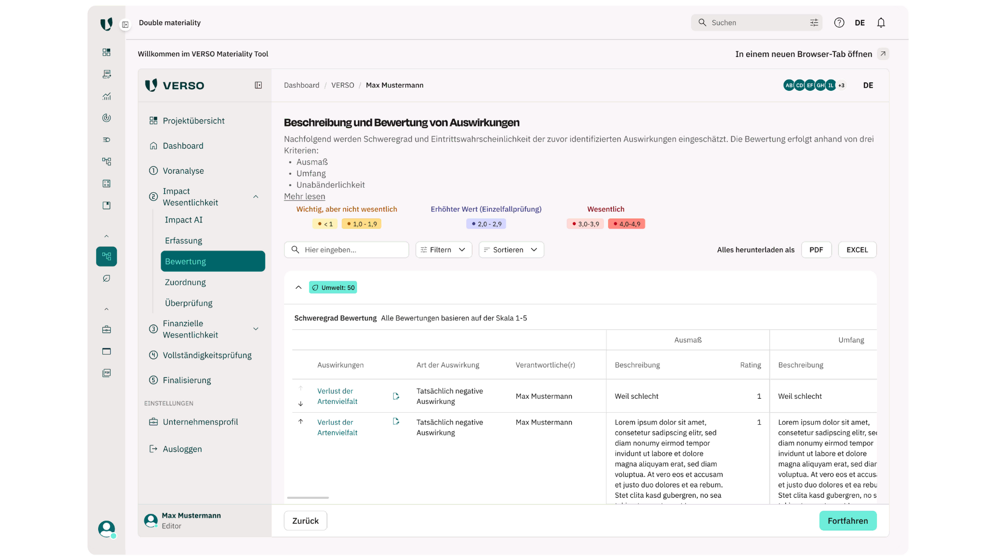Open search filter settings icon
The height and width of the screenshot is (560, 997).
pyautogui.click(x=814, y=23)
